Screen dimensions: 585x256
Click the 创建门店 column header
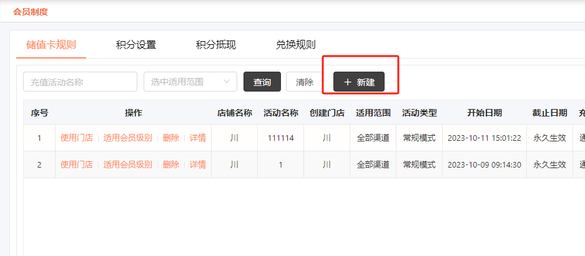coord(327,113)
